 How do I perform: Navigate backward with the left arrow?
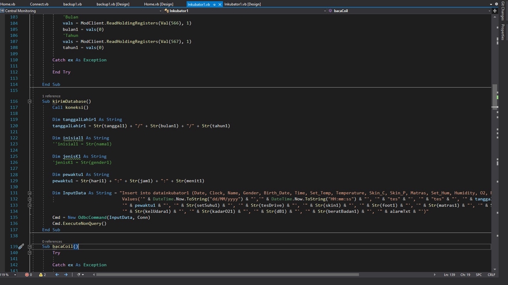[57, 274]
